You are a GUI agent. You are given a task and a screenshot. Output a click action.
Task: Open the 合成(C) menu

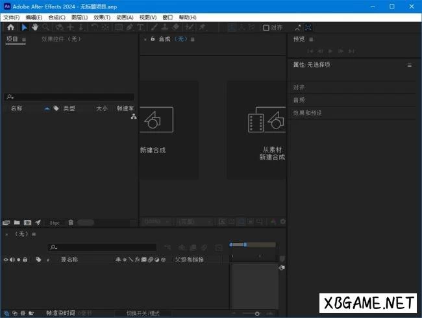click(x=57, y=17)
